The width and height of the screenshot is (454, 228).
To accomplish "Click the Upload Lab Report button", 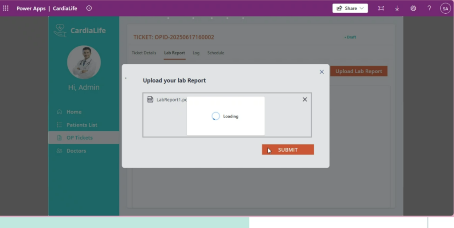I will click(359, 71).
